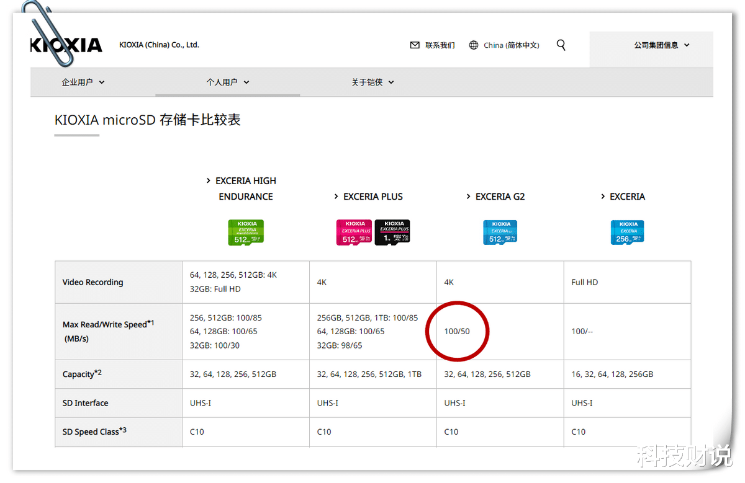This screenshot has height=483, width=745.
Task: Click the 32GB: 98/65 speed text
Action: pos(340,345)
